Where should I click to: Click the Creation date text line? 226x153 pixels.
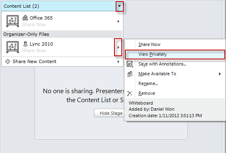point(165,116)
